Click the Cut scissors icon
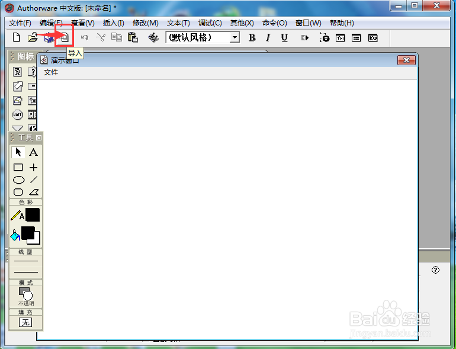The height and width of the screenshot is (349, 456). (x=101, y=37)
